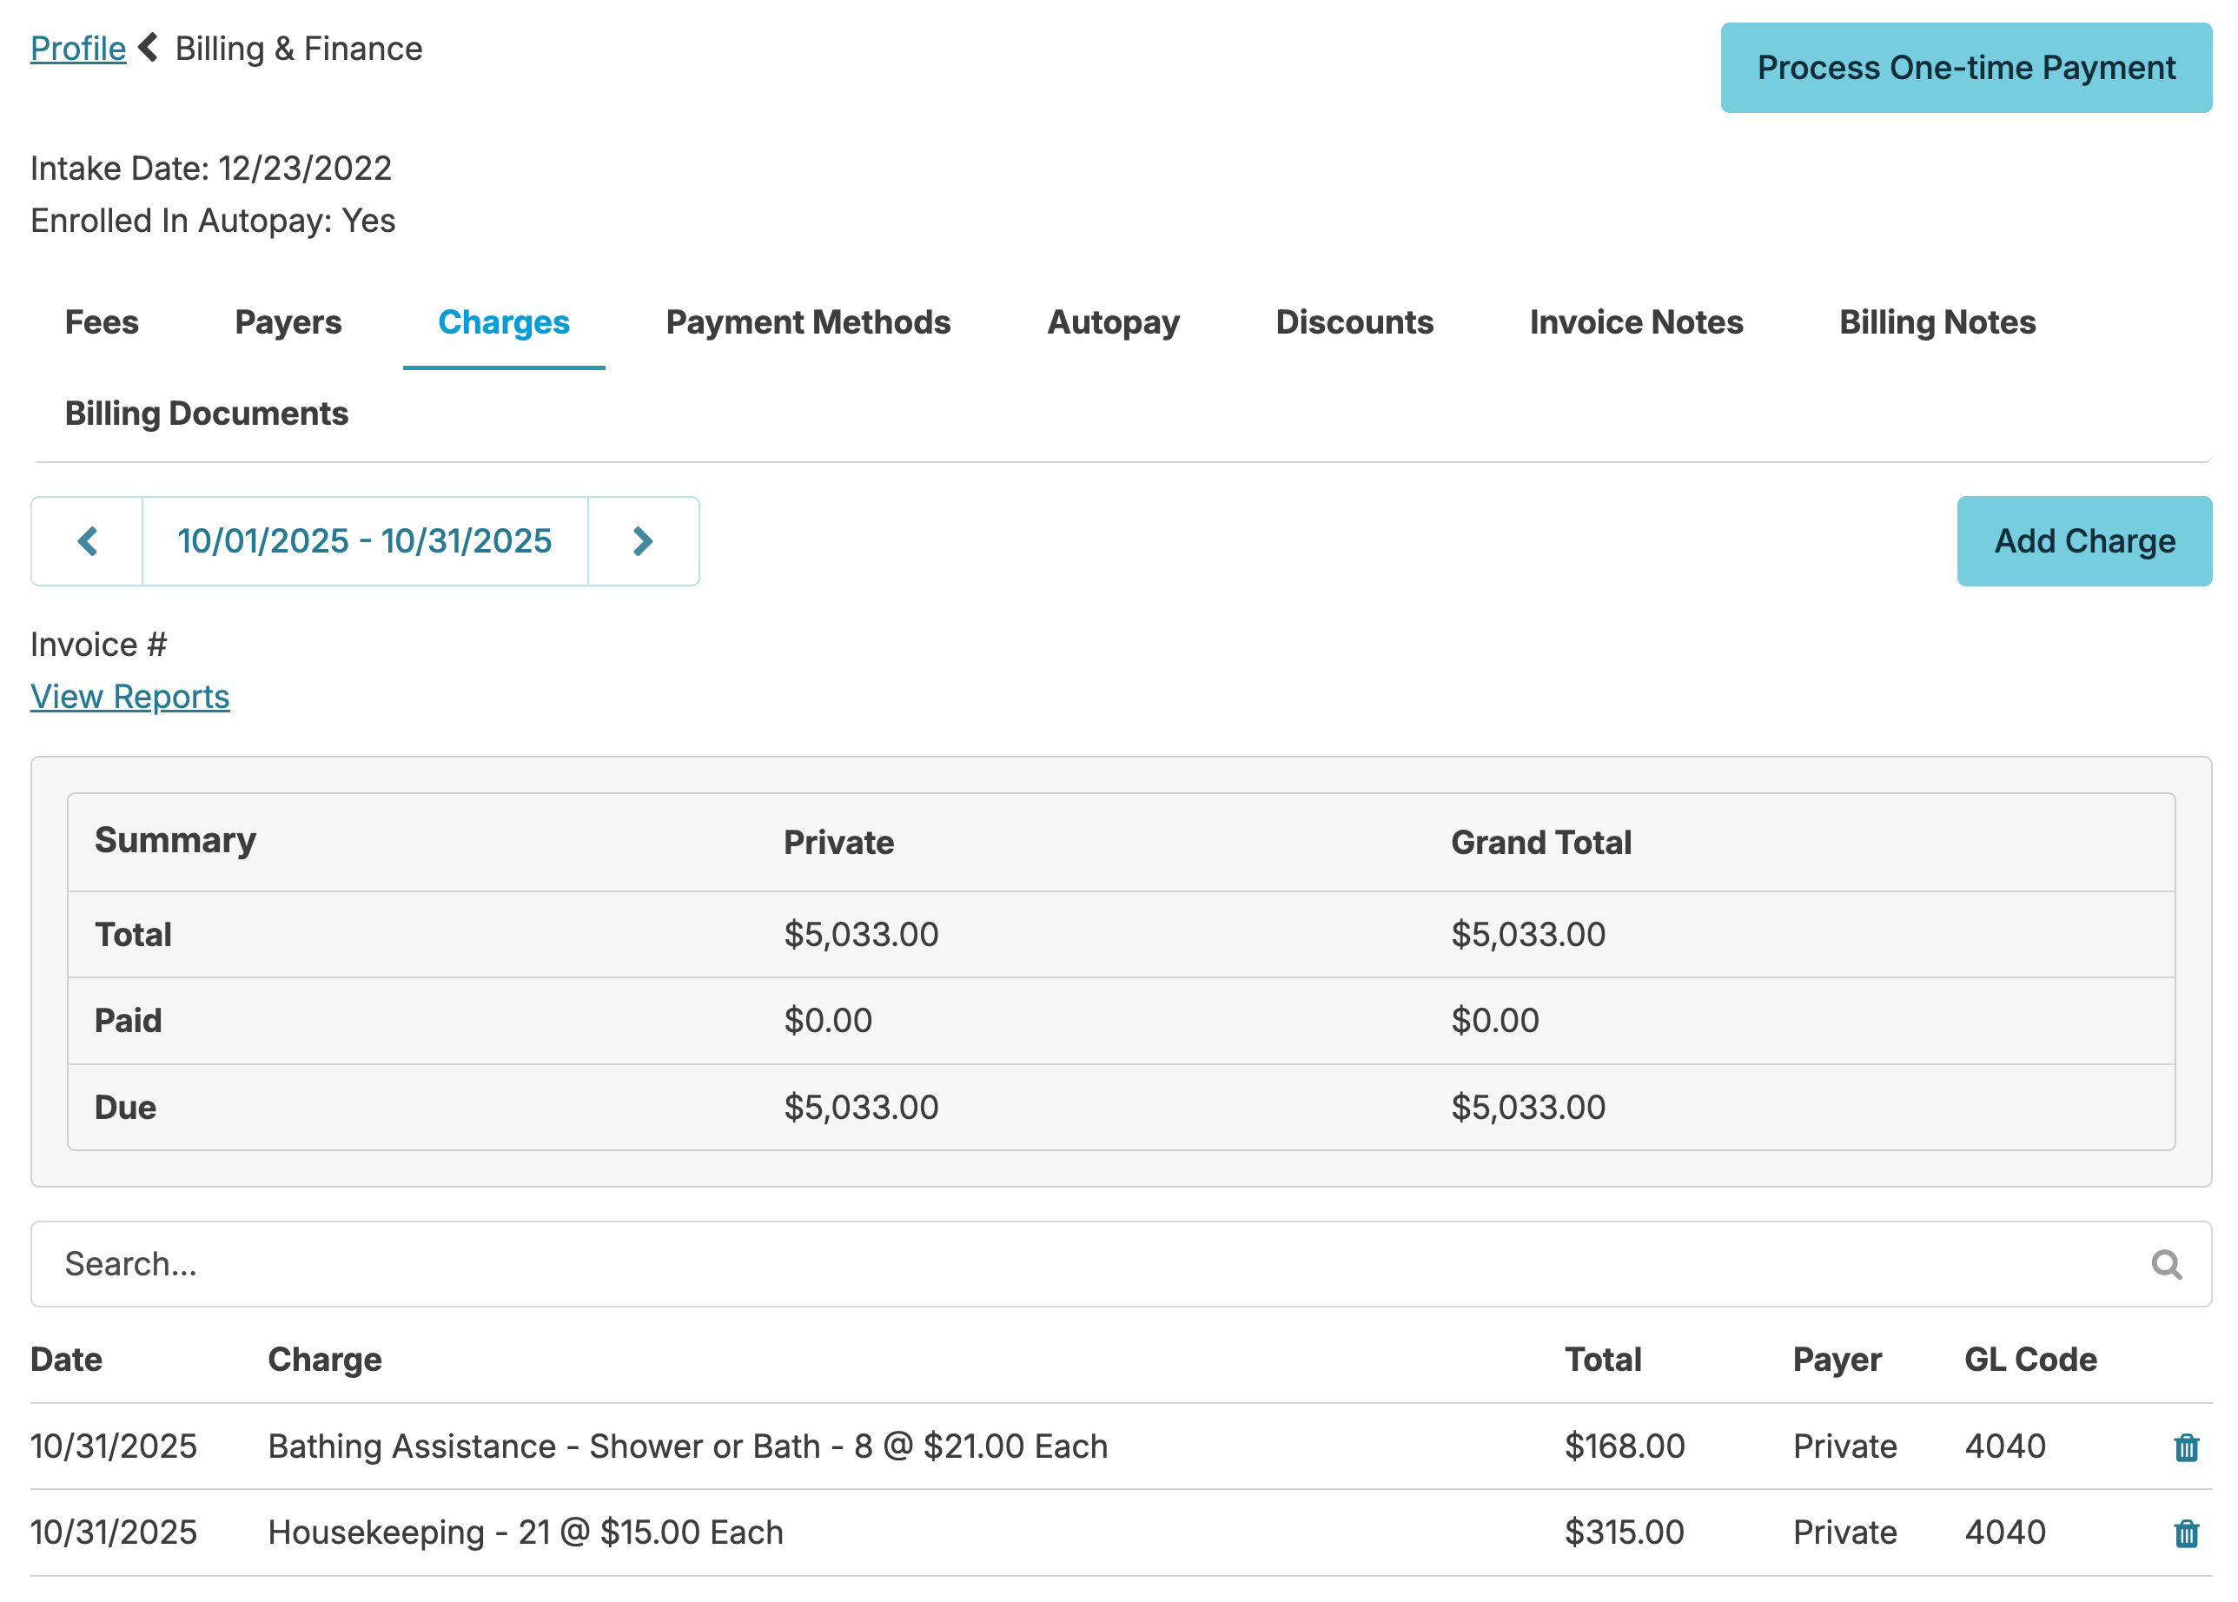Open the View Reports link
The image size is (2238, 1602).
(130, 697)
